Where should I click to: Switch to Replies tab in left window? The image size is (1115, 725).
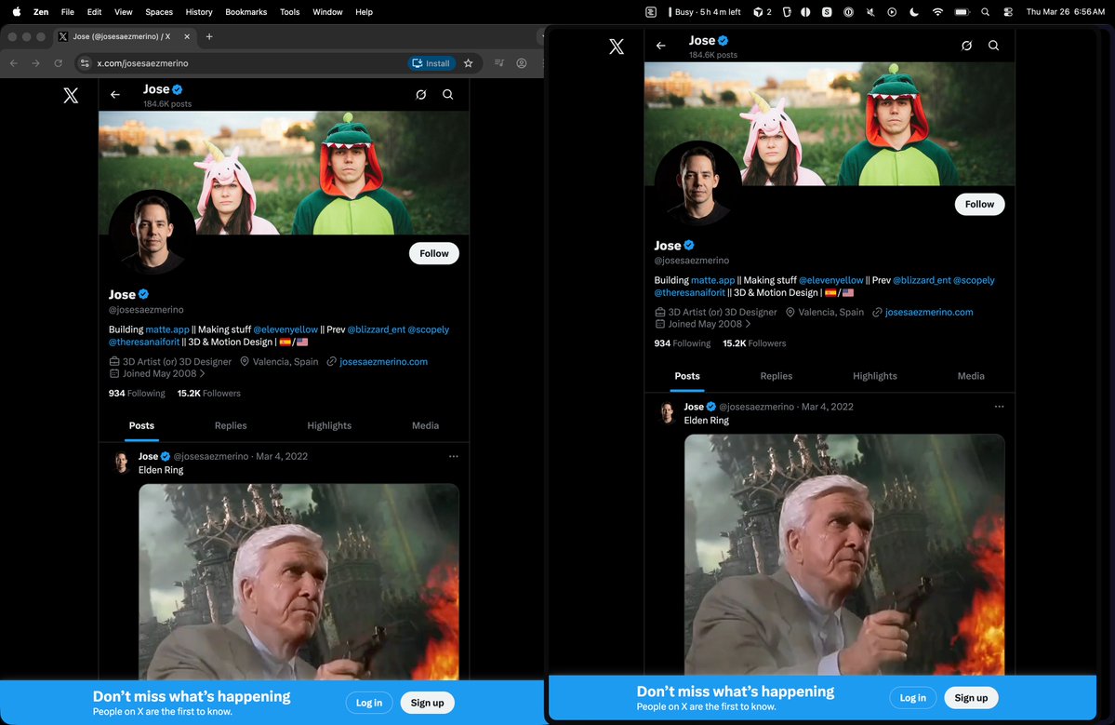(231, 425)
